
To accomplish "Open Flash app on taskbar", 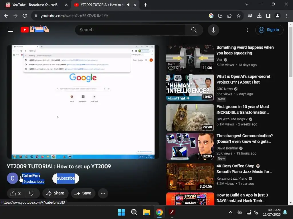I will click(x=172, y=212).
